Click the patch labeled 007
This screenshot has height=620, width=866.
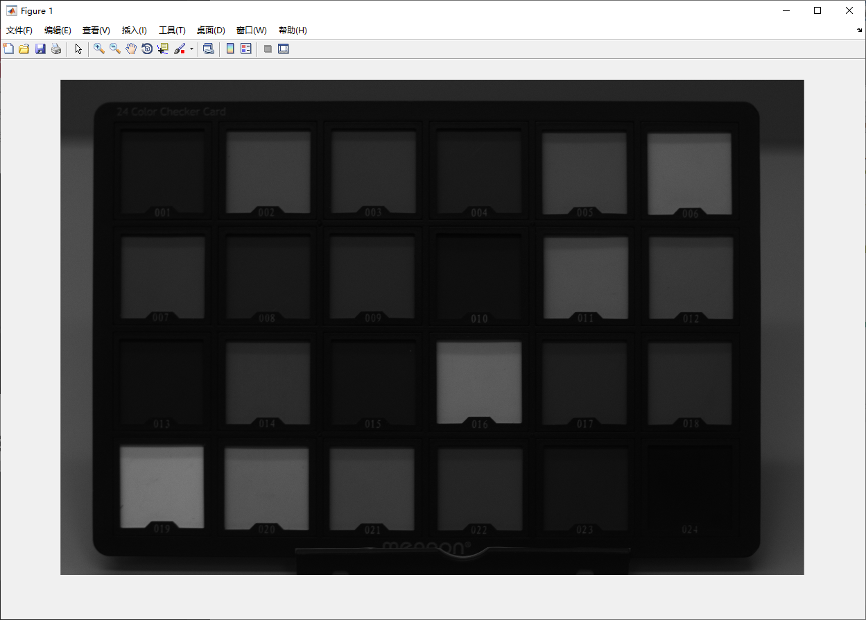tap(163, 277)
